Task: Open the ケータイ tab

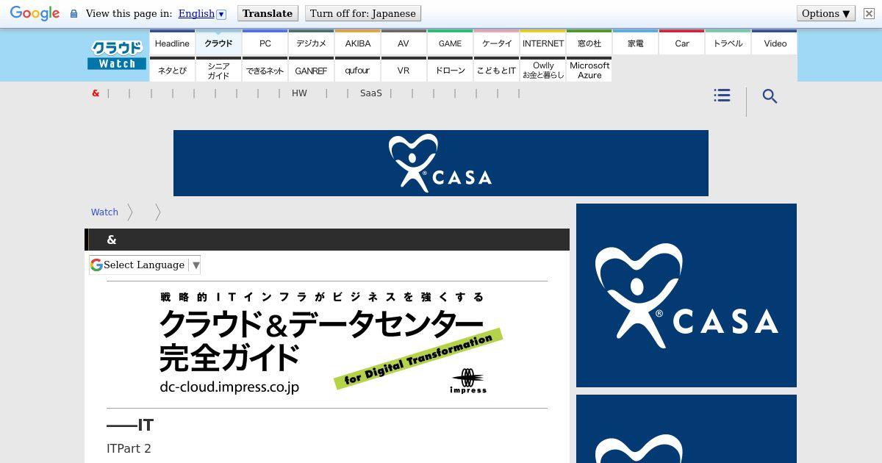Action: click(497, 43)
